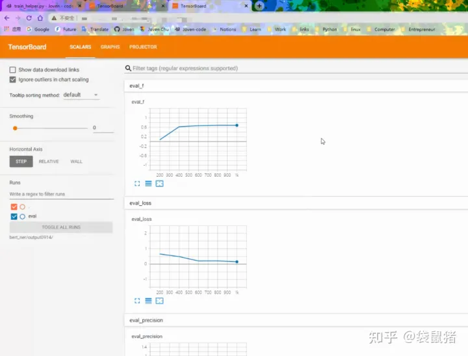The image size is (468, 356).
Task: Expand eval_loss chart to full size
Action: click(x=137, y=301)
